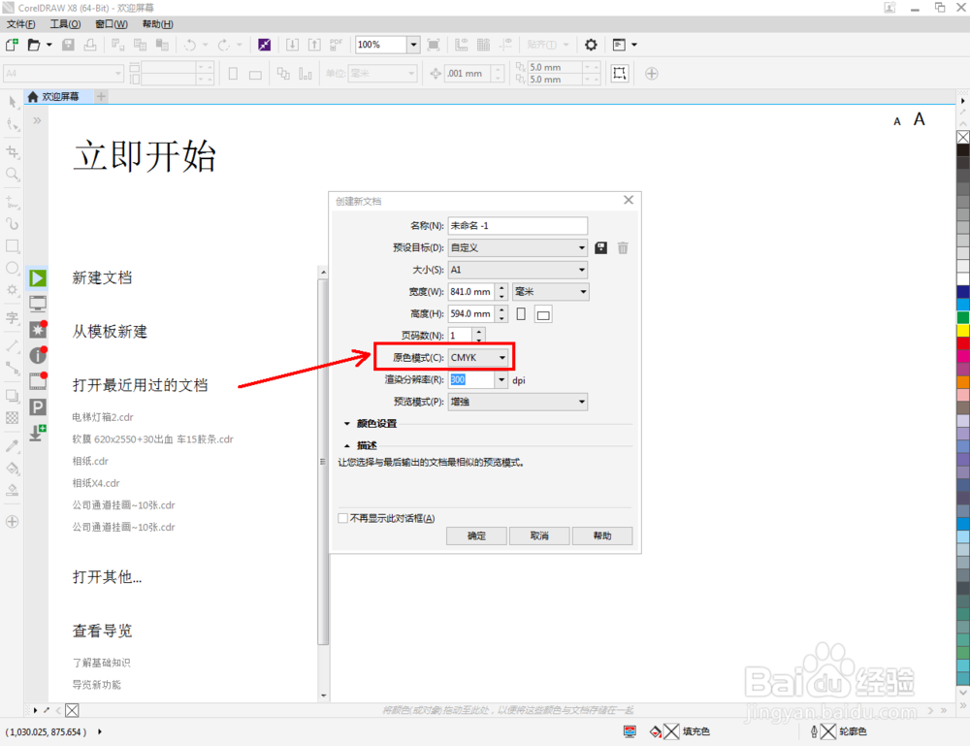Image resolution: width=970 pixels, height=746 pixels.
Task: Select the Zoom magnifier tool
Action: 13,175
